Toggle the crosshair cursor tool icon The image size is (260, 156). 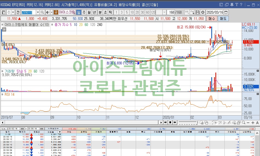coord(216,122)
